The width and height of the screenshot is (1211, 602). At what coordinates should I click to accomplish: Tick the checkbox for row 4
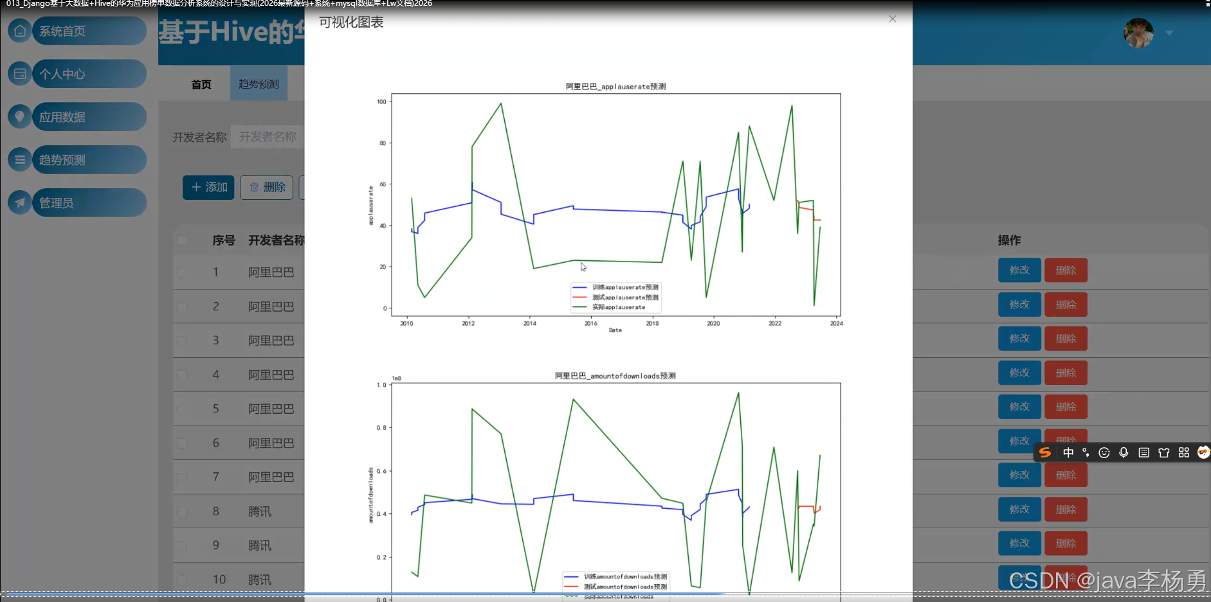pos(182,375)
